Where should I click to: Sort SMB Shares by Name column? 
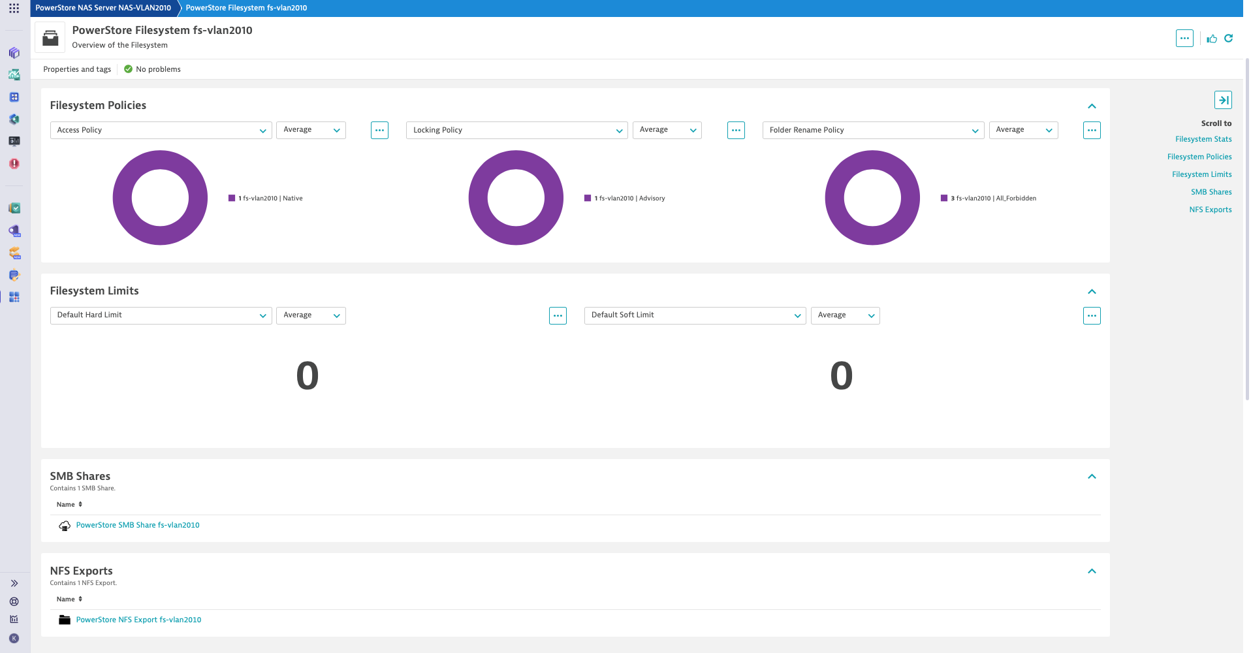point(69,505)
